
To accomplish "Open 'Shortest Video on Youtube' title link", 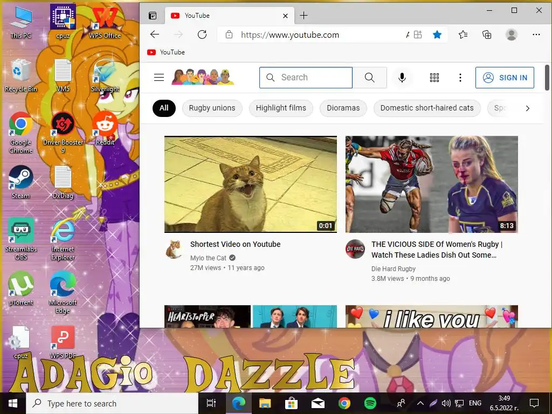I will coord(235,244).
